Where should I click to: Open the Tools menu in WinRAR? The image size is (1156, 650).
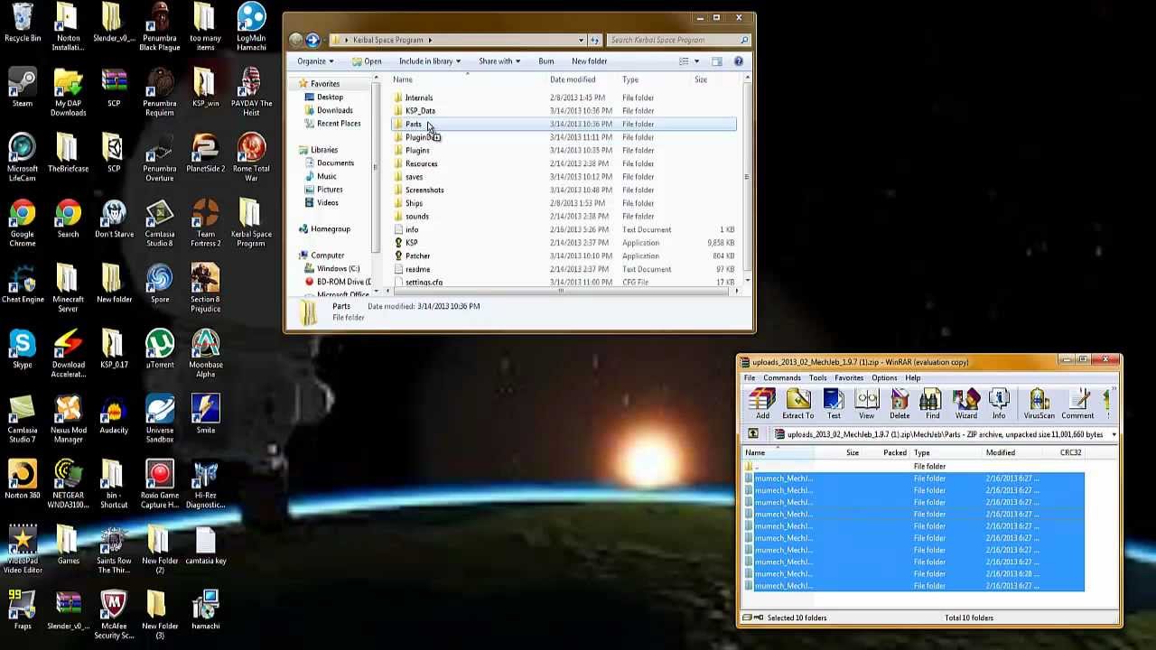point(817,378)
